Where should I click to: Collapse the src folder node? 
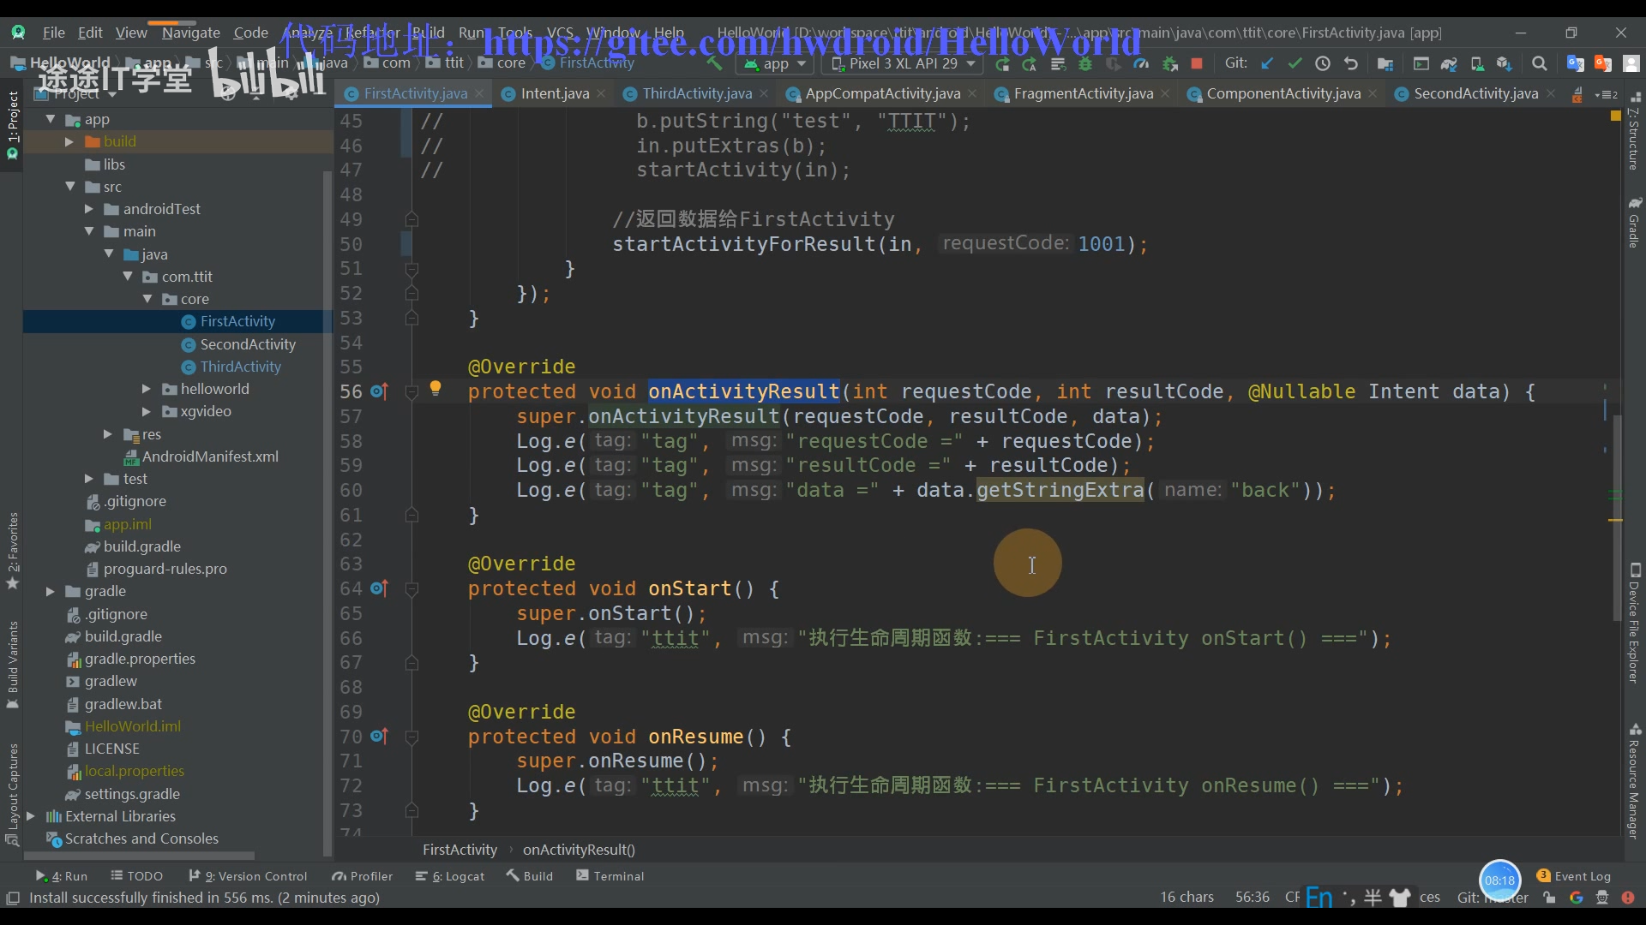[x=70, y=186]
